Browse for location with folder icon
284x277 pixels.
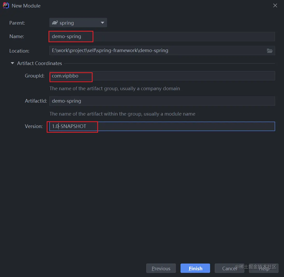(x=269, y=51)
